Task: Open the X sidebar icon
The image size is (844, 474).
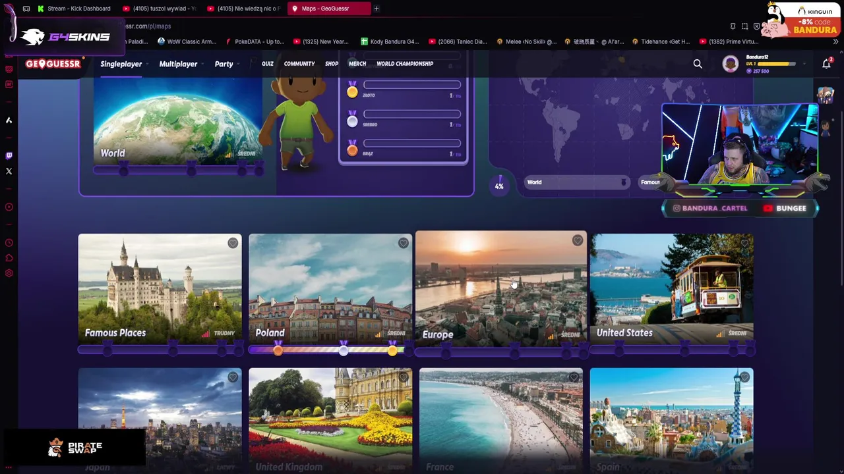Action: click(9, 171)
